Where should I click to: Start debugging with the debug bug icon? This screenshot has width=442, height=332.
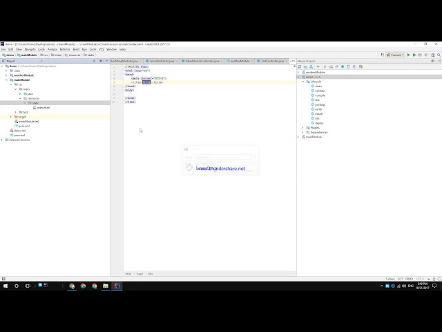tap(414, 55)
